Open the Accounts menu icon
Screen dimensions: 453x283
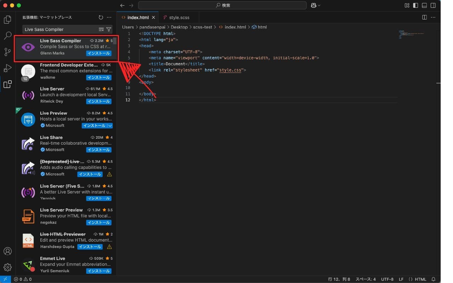tap(7, 251)
